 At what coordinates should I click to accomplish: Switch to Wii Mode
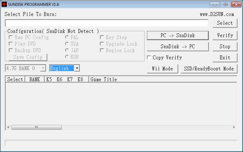(162, 69)
